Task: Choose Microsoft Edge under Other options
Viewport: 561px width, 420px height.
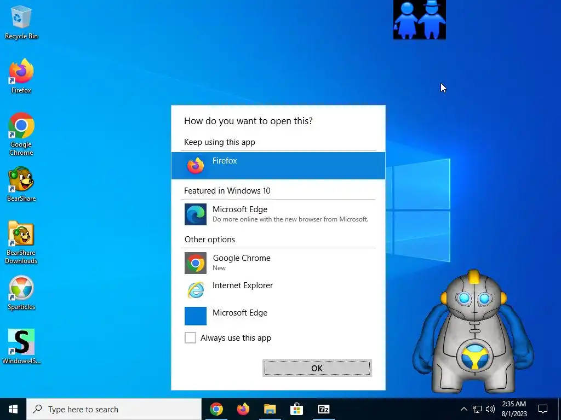Action: pyautogui.click(x=278, y=316)
